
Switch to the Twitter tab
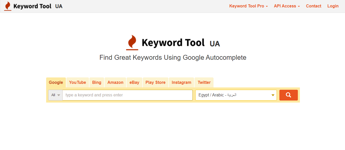[204, 83]
